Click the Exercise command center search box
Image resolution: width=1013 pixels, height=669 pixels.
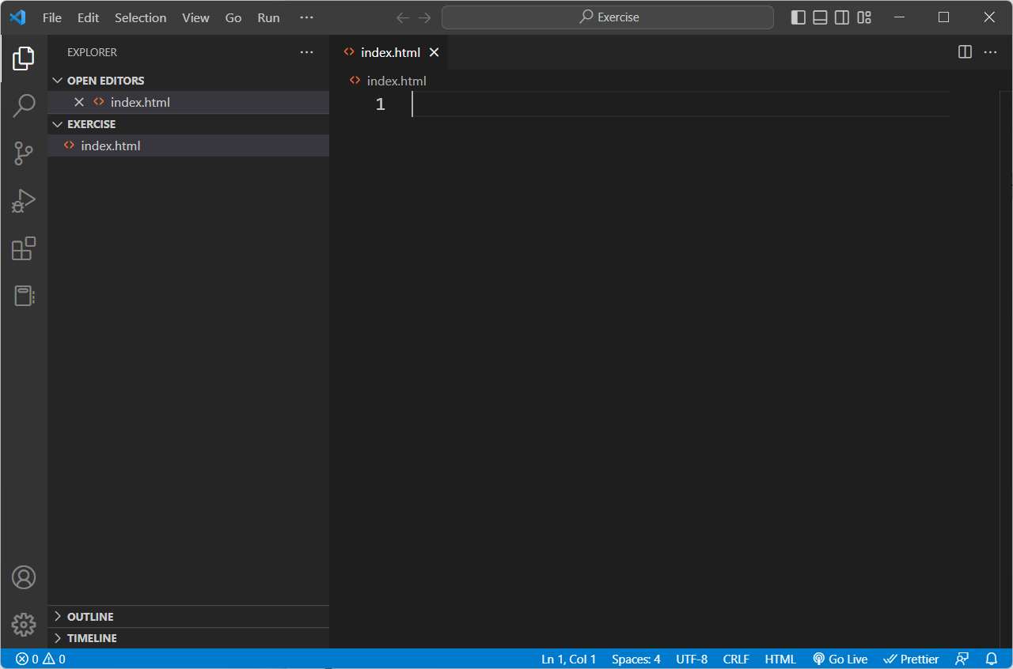point(608,17)
